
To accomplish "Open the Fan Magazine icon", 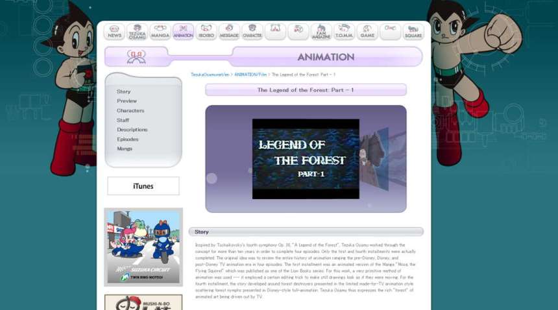I will coord(321,32).
